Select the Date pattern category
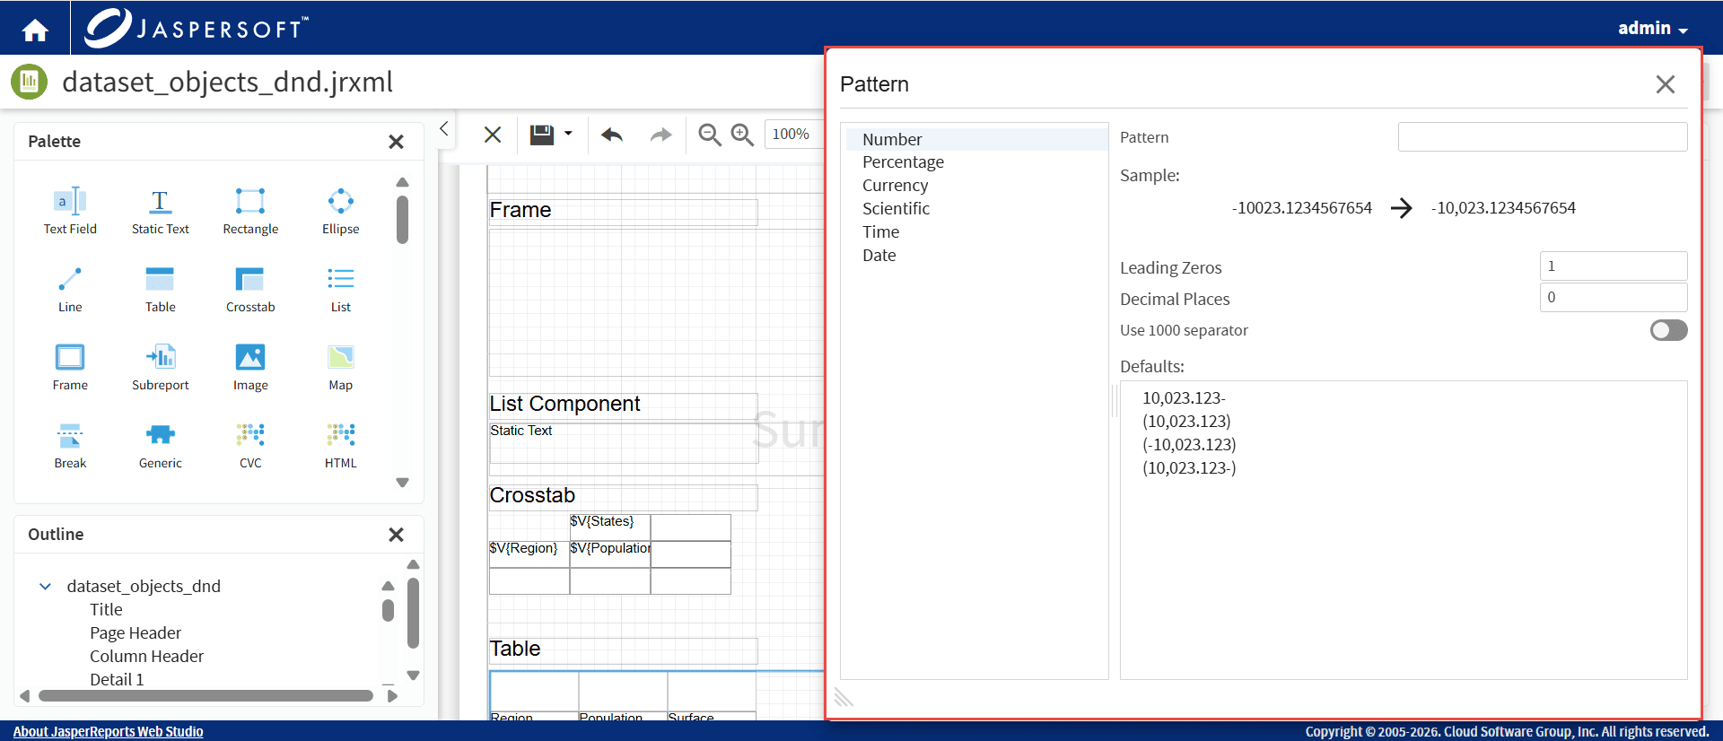The image size is (1723, 741). tap(879, 256)
